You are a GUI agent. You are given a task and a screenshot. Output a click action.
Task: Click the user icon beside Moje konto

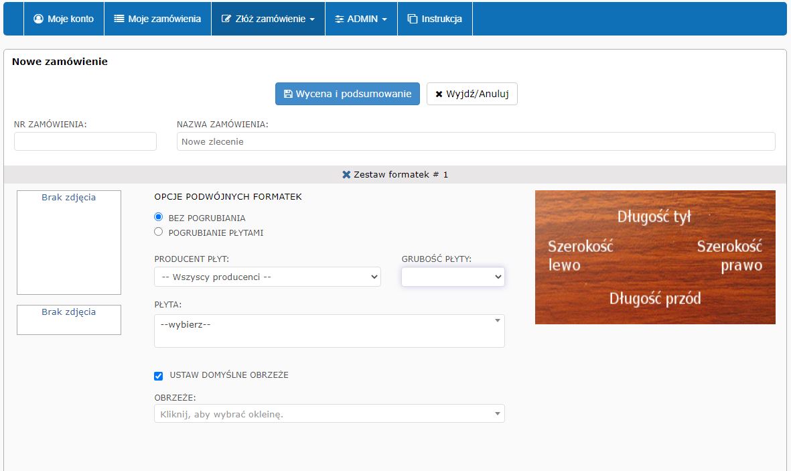click(x=38, y=19)
